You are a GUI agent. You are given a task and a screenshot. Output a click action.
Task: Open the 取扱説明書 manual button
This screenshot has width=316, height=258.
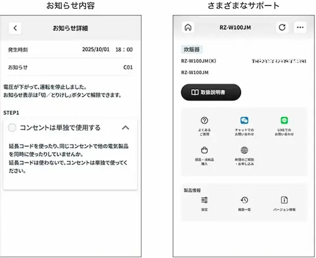(211, 92)
